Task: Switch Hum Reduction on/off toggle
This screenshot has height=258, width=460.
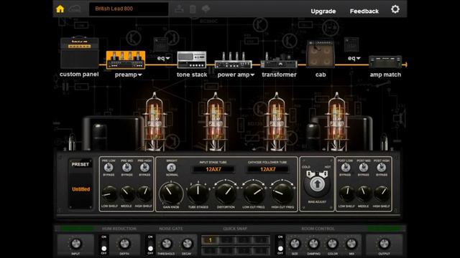Action: tap(103, 244)
